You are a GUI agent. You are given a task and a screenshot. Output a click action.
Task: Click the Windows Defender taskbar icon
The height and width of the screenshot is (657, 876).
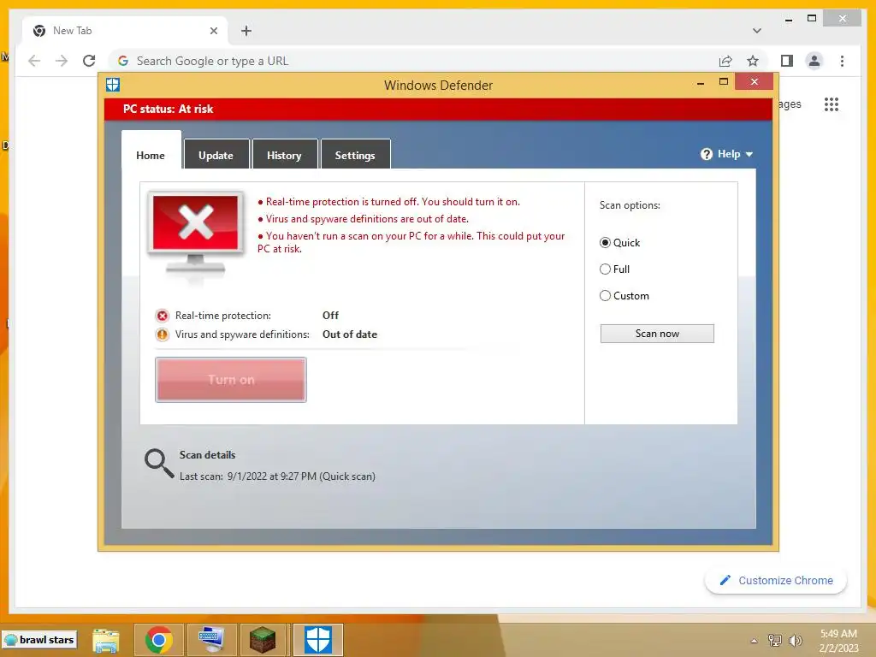318,640
